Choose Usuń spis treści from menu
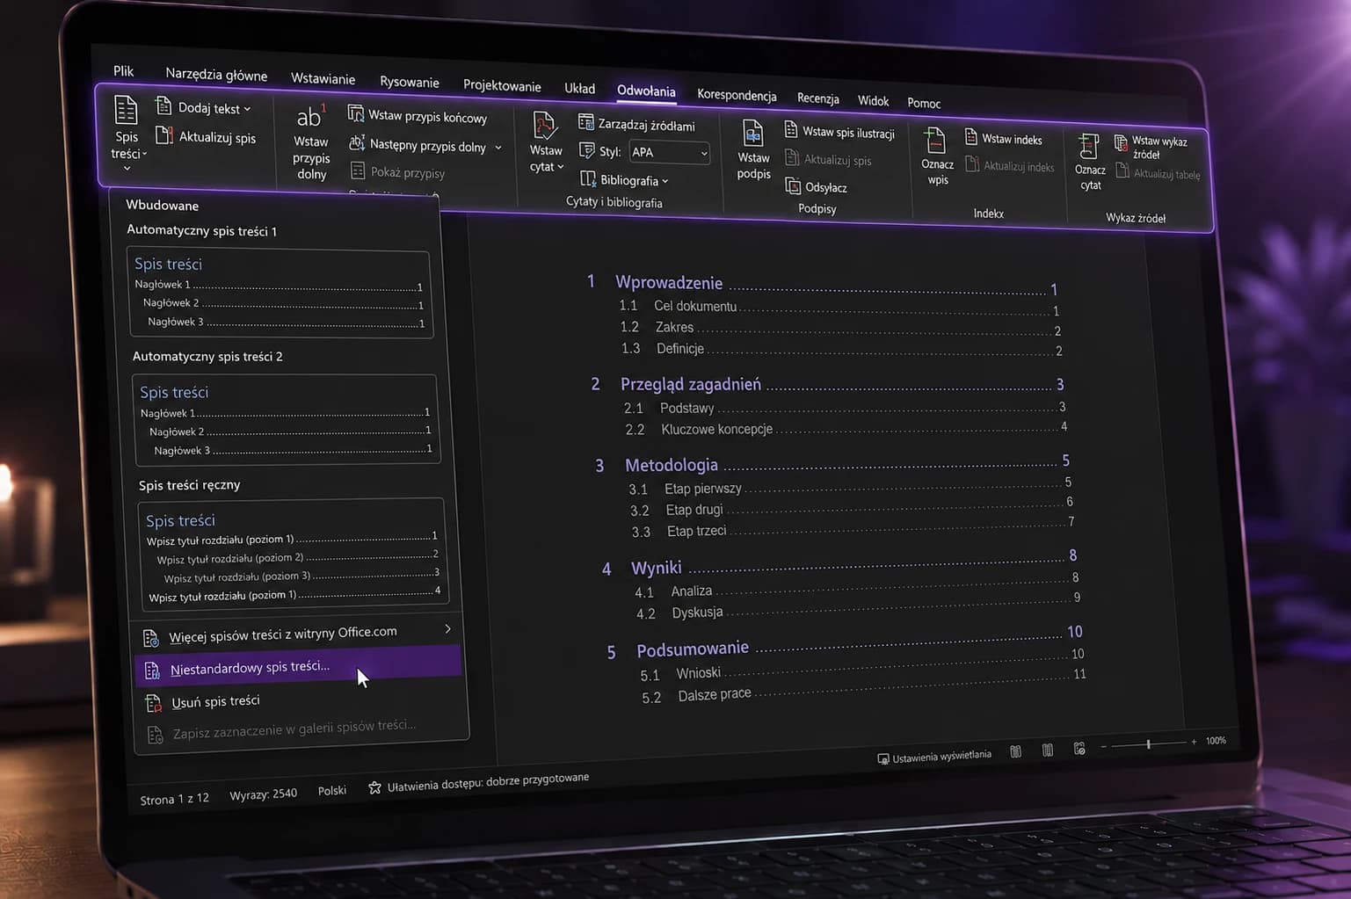The height and width of the screenshot is (899, 1351). click(214, 701)
